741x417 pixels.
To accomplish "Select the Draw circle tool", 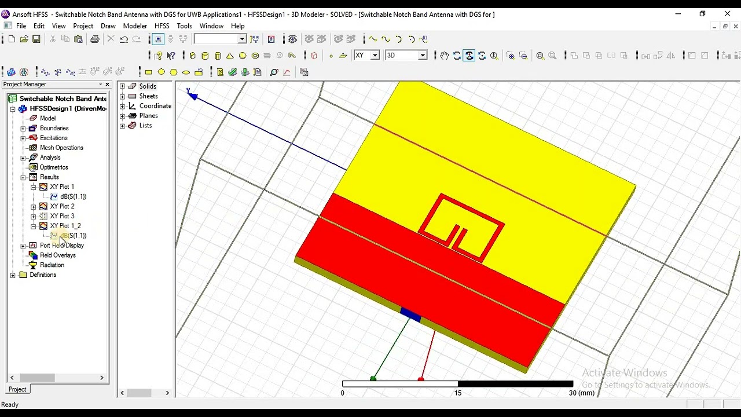I will click(161, 72).
